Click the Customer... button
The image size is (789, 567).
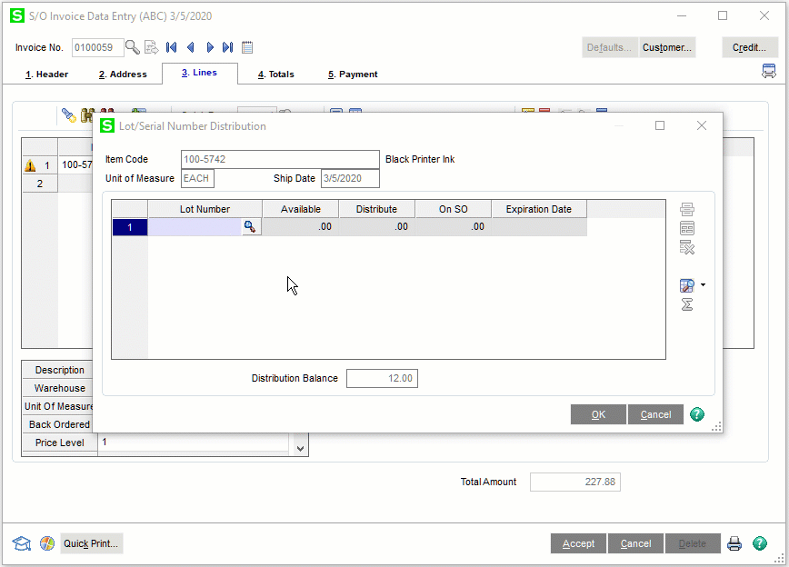pyautogui.click(x=667, y=47)
